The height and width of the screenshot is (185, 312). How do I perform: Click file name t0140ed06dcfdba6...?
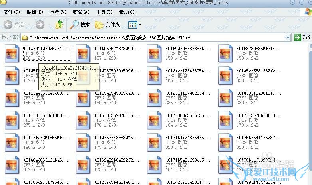[x=46, y=160]
